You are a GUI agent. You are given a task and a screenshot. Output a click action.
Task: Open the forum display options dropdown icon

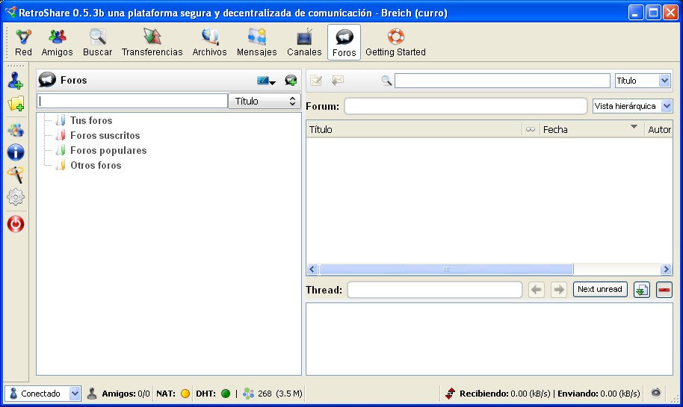click(266, 81)
